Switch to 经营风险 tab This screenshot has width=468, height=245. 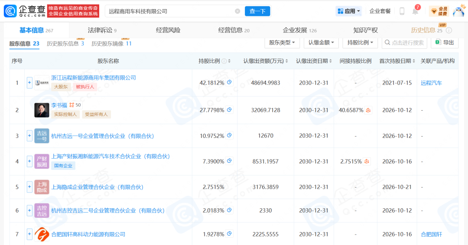(x=168, y=30)
